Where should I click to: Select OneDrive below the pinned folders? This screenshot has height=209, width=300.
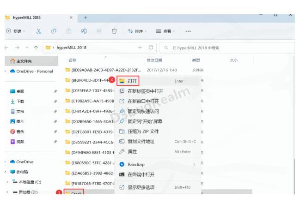pyautogui.click(x=22, y=162)
